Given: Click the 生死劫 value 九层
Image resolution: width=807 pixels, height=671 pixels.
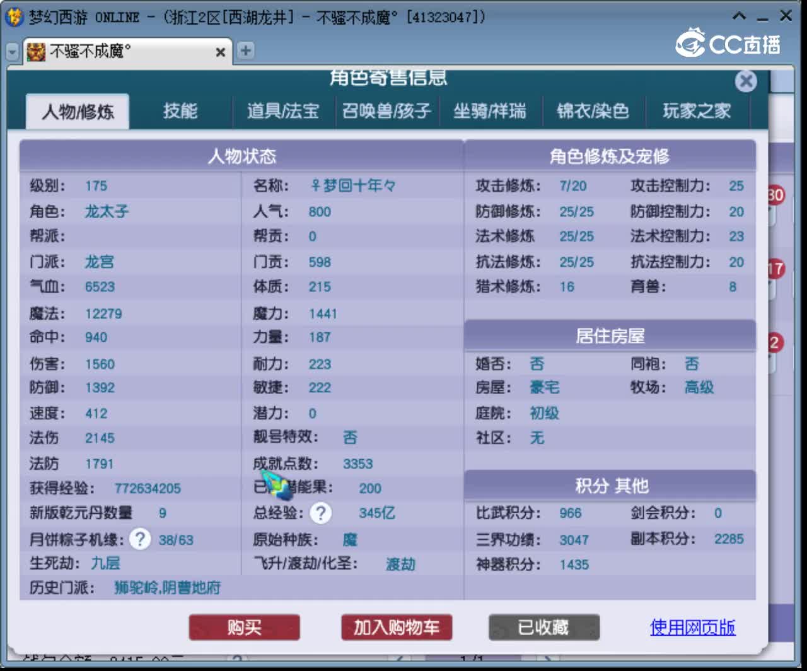Looking at the screenshot, I should coord(105,563).
